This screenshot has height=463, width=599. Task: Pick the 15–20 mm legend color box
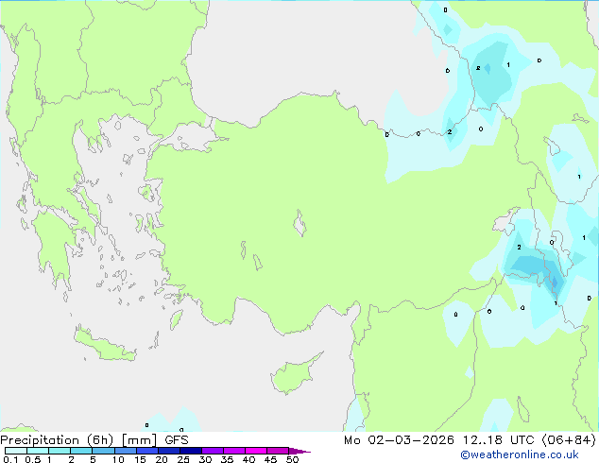(146, 451)
